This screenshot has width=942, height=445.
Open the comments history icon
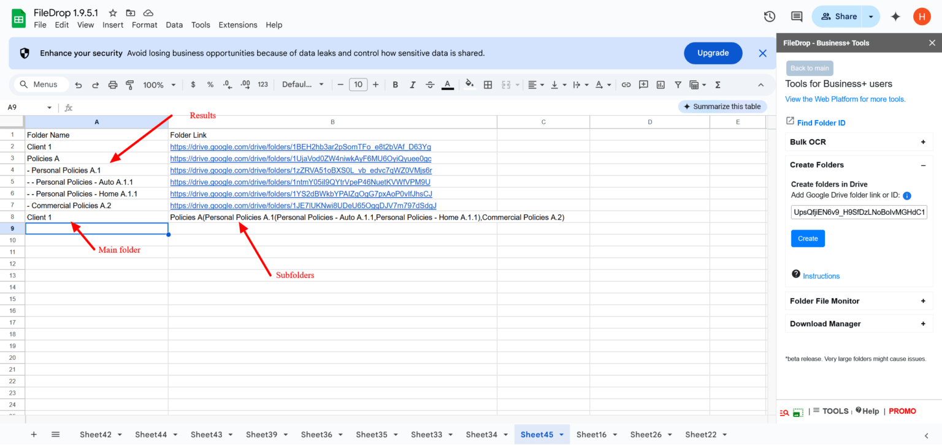(797, 17)
